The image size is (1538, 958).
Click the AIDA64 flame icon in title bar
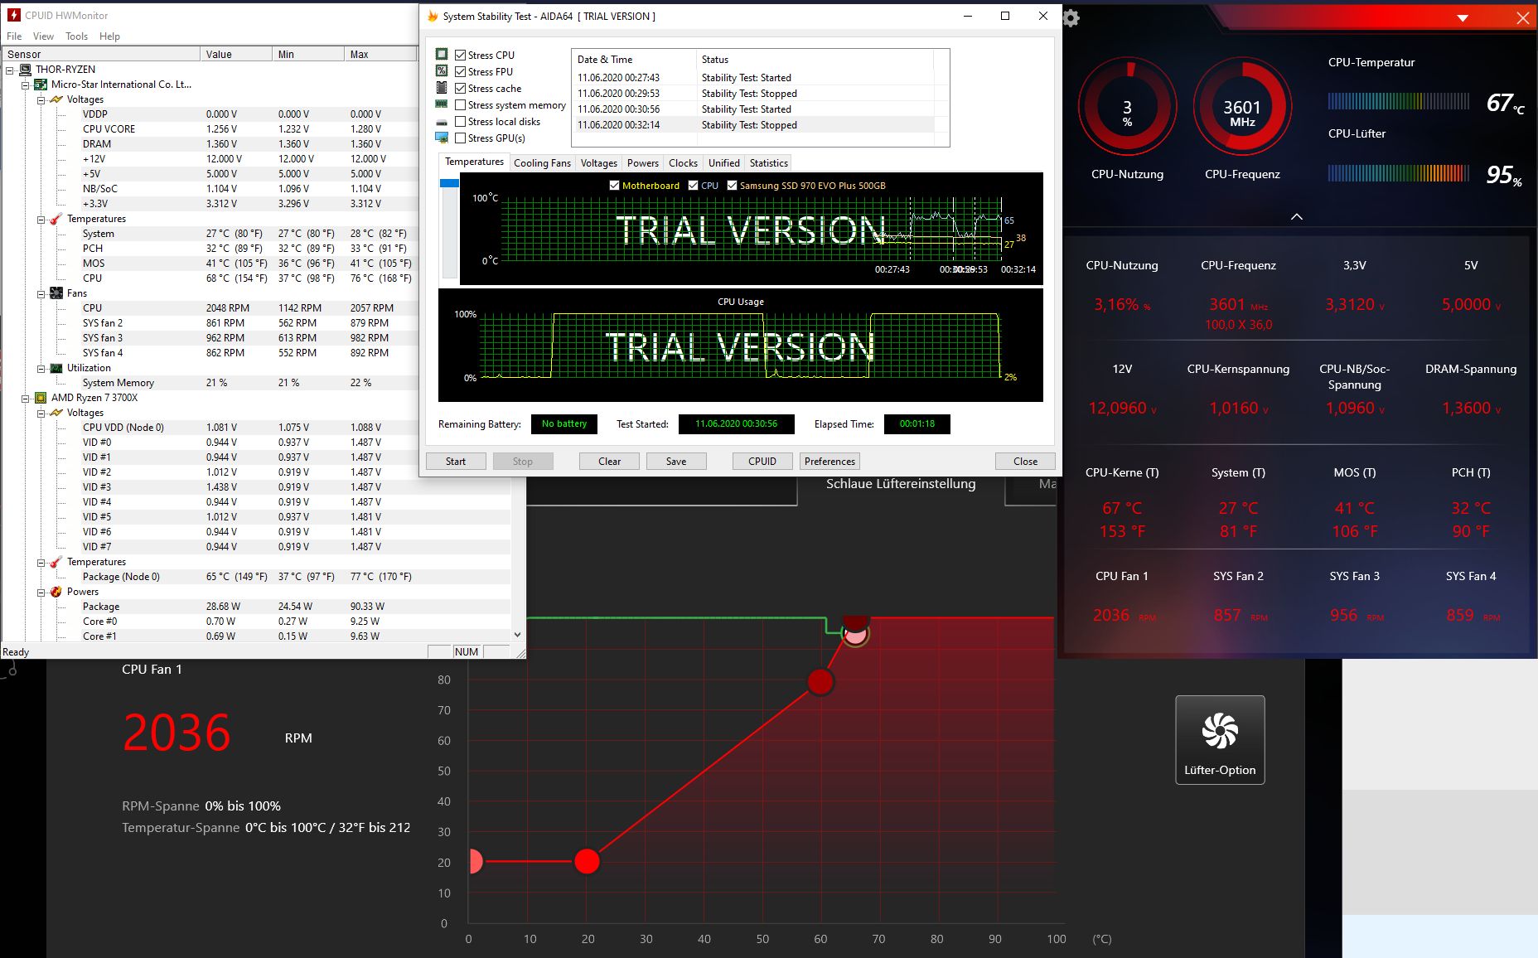pyautogui.click(x=432, y=16)
